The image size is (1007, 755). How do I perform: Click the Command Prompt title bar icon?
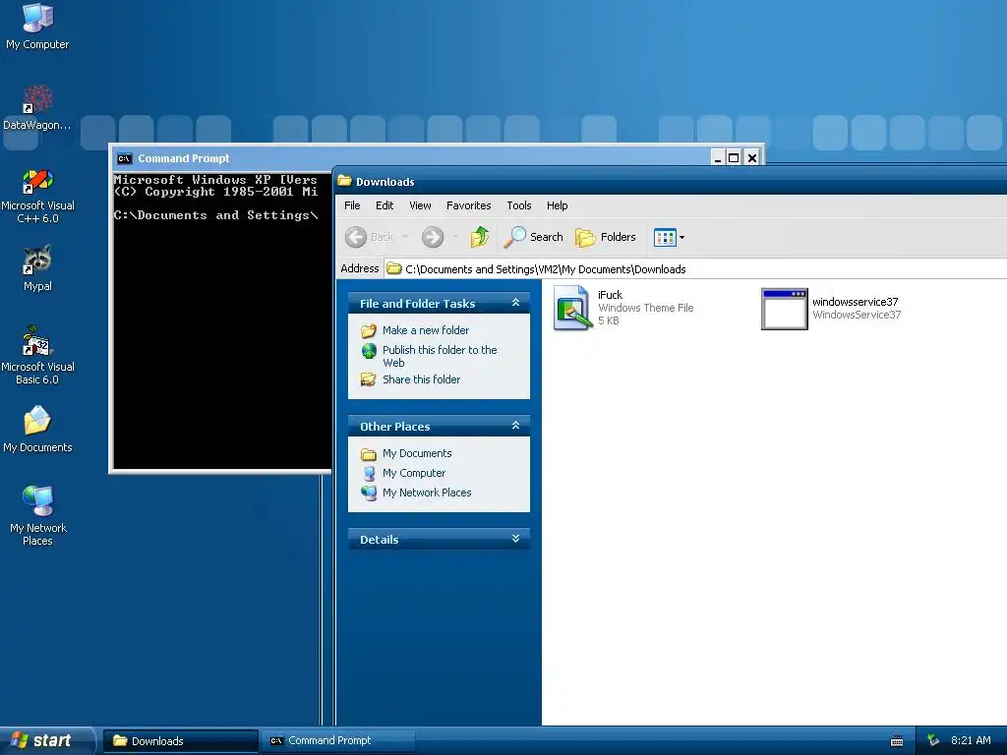124,158
